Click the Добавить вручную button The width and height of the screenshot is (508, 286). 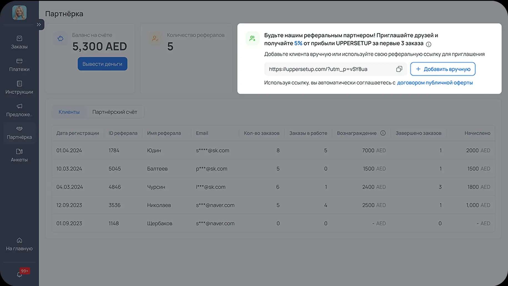coord(442,69)
